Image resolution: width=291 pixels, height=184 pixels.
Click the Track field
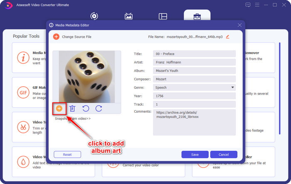coord(194,104)
